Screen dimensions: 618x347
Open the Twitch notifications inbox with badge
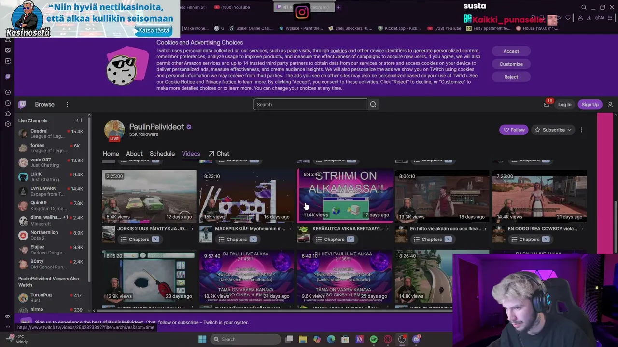coord(547,104)
